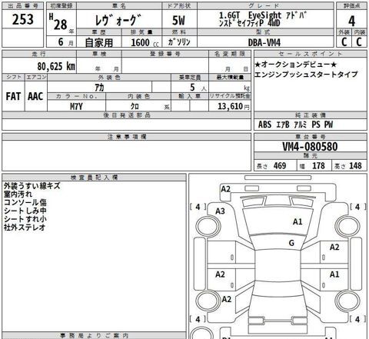
Task: Select the shift type FAT
Action: pyautogui.click(x=13, y=97)
